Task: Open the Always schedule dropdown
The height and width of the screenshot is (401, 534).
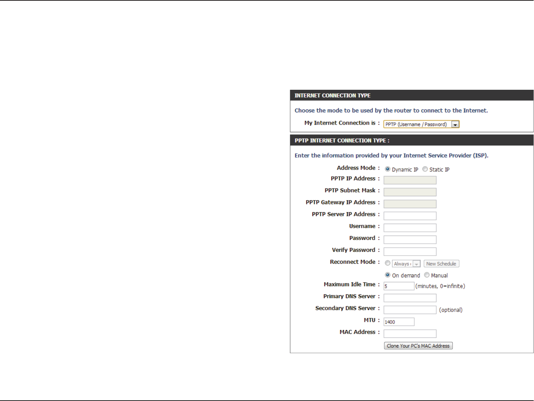Action: pos(406,264)
